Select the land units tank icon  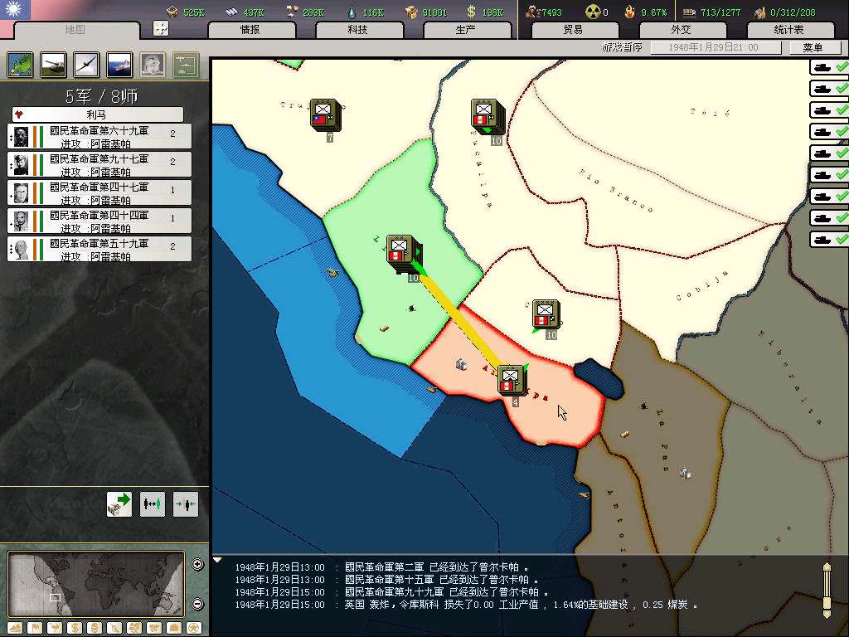pyautogui.click(x=53, y=64)
